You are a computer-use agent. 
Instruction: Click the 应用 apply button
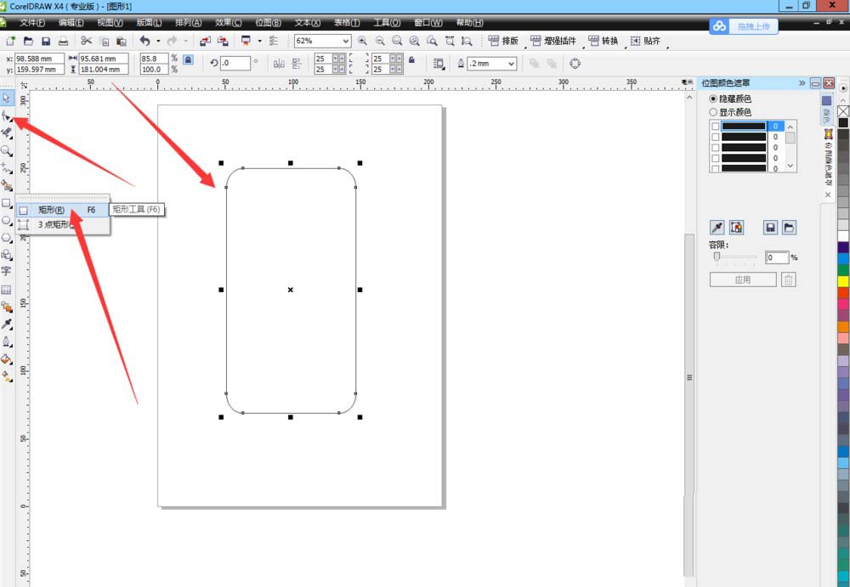coord(743,279)
